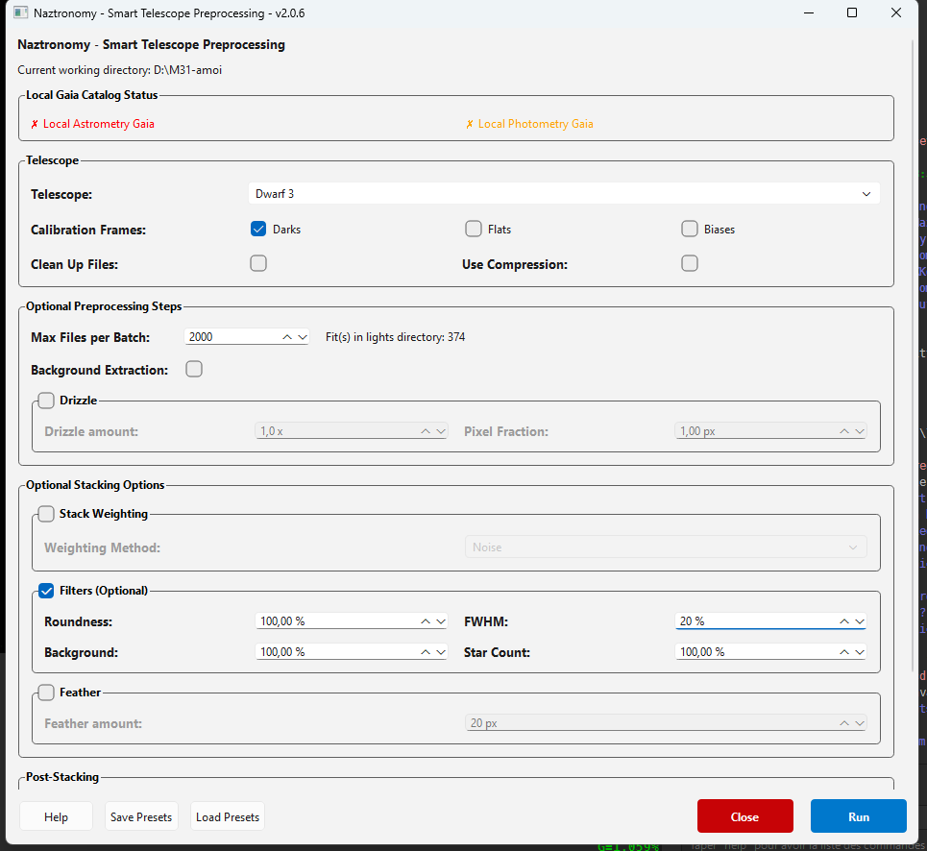The height and width of the screenshot is (851, 927).
Task: Click the Local Astrometry Gaia status text
Action: (99, 124)
